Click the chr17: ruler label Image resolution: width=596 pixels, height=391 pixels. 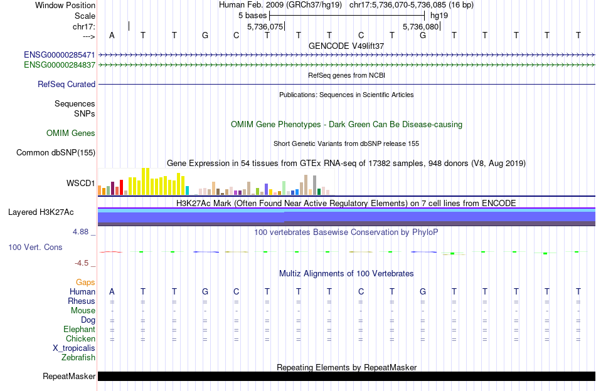click(x=84, y=26)
